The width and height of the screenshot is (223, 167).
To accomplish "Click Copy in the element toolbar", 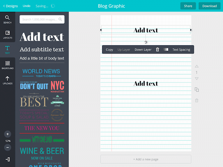I will [109, 49].
